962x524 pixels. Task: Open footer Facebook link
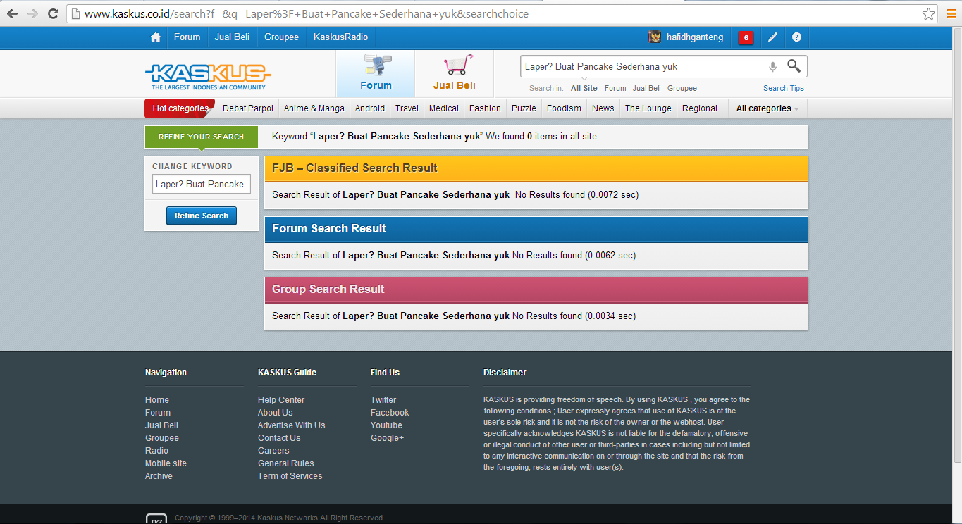click(x=390, y=413)
